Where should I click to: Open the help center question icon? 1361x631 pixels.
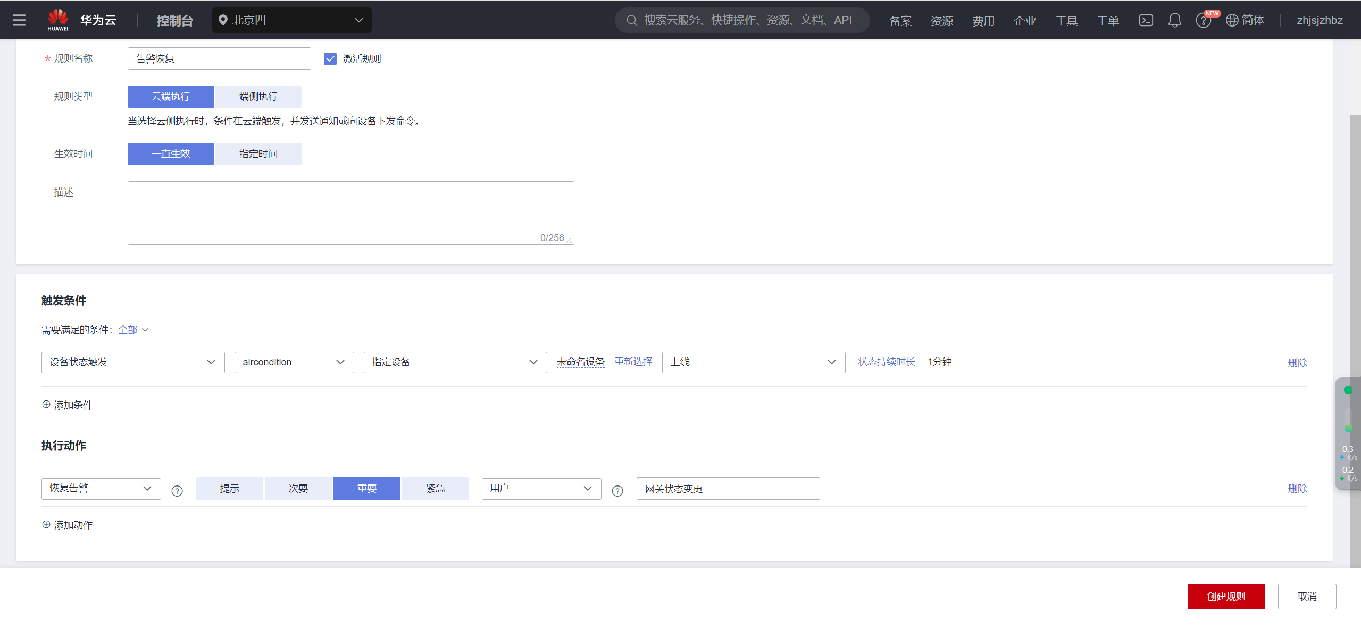pos(1203,21)
